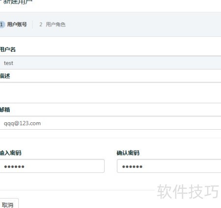Click the masked dots in 输入密码 field
221x208 pixels.
pos(14,166)
